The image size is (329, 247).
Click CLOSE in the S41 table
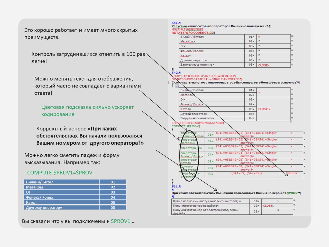pos(264,65)
